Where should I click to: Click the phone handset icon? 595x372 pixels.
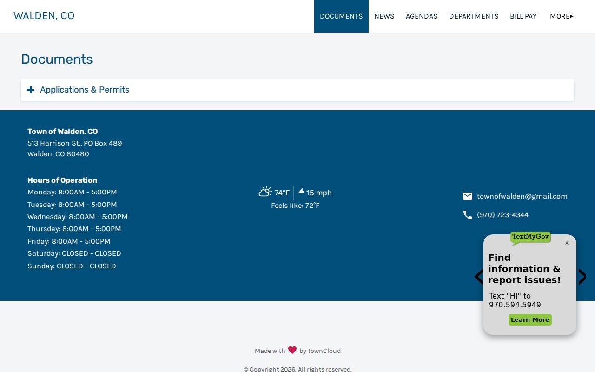click(x=468, y=215)
